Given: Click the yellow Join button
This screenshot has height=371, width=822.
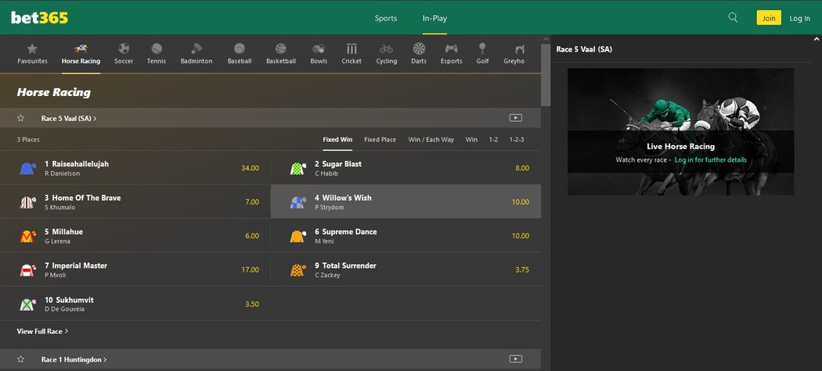Looking at the screenshot, I should (768, 18).
